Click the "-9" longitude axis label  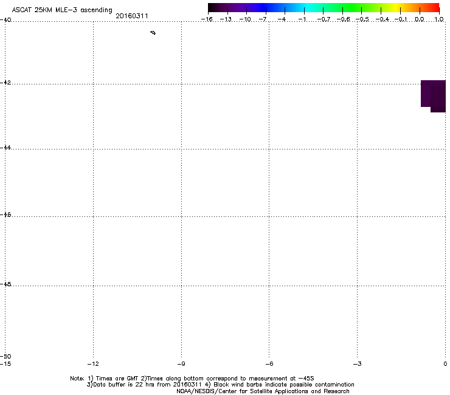pos(181,364)
